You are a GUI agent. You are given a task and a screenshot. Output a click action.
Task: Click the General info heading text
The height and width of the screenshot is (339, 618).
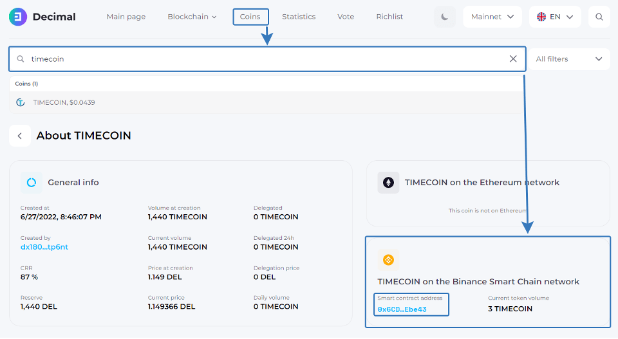(73, 182)
